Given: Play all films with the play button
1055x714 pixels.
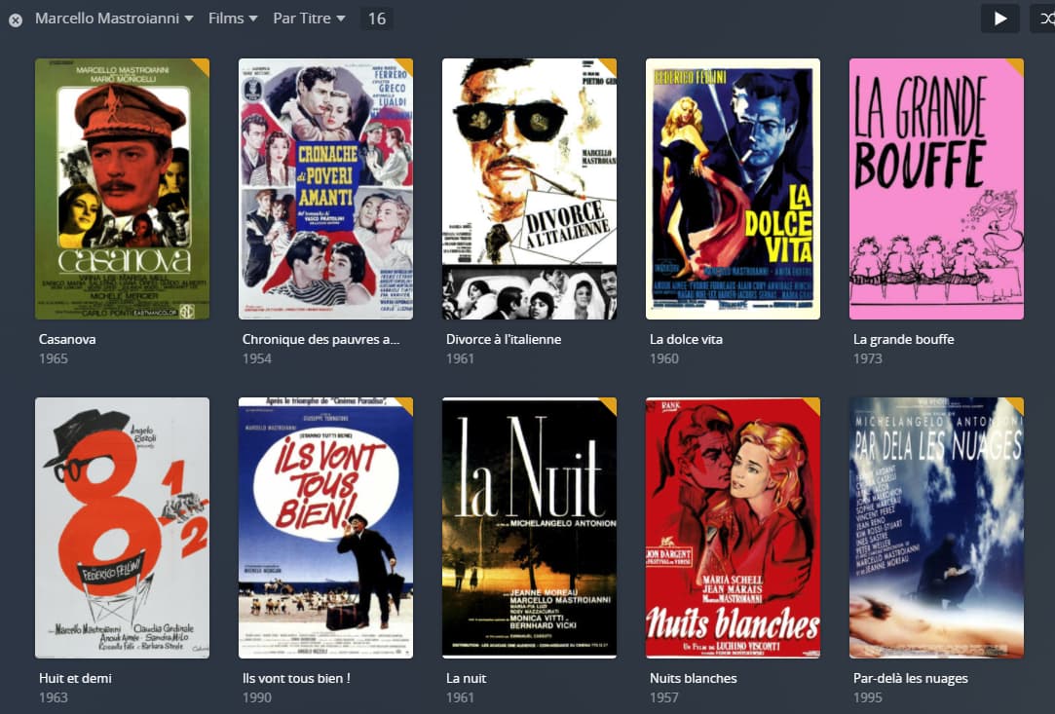Looking at the screenshot, I should pyautogui.click(x=999, y=19).
